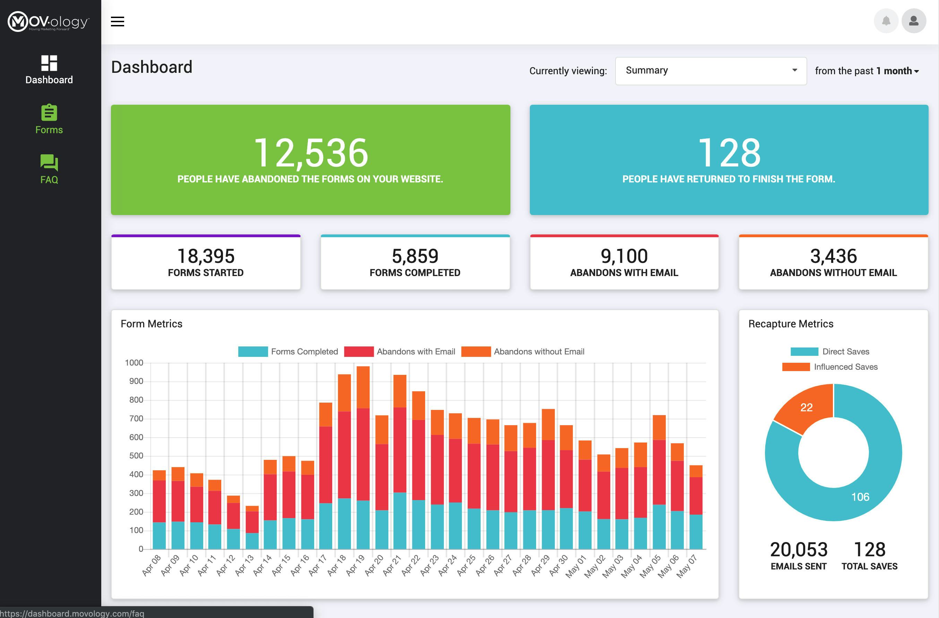The width and height of the screenshot is (939, 618).
Task: Open the hamburger navigation menu
Action: (x=117, y=22)
